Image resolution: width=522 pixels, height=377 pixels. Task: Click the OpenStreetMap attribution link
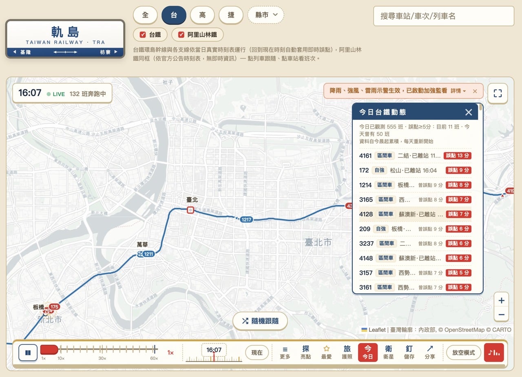click(464, 330)
